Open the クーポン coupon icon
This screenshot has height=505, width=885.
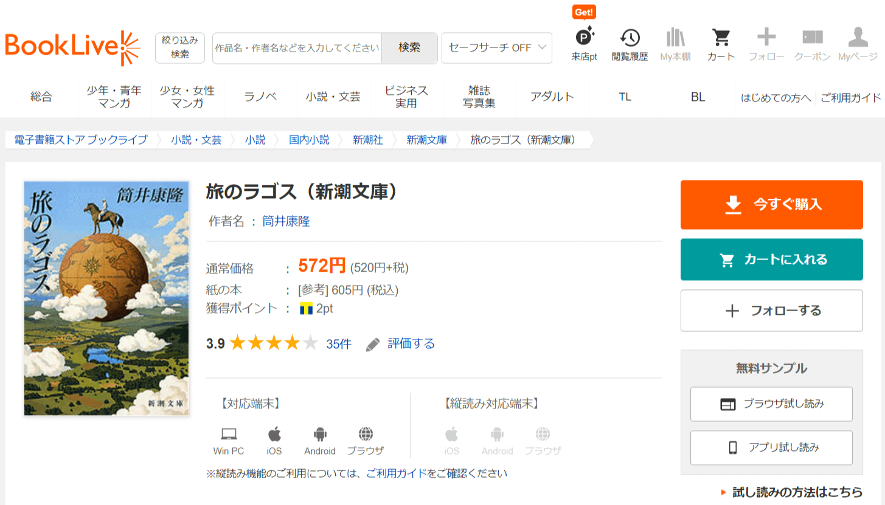point(812,38)
